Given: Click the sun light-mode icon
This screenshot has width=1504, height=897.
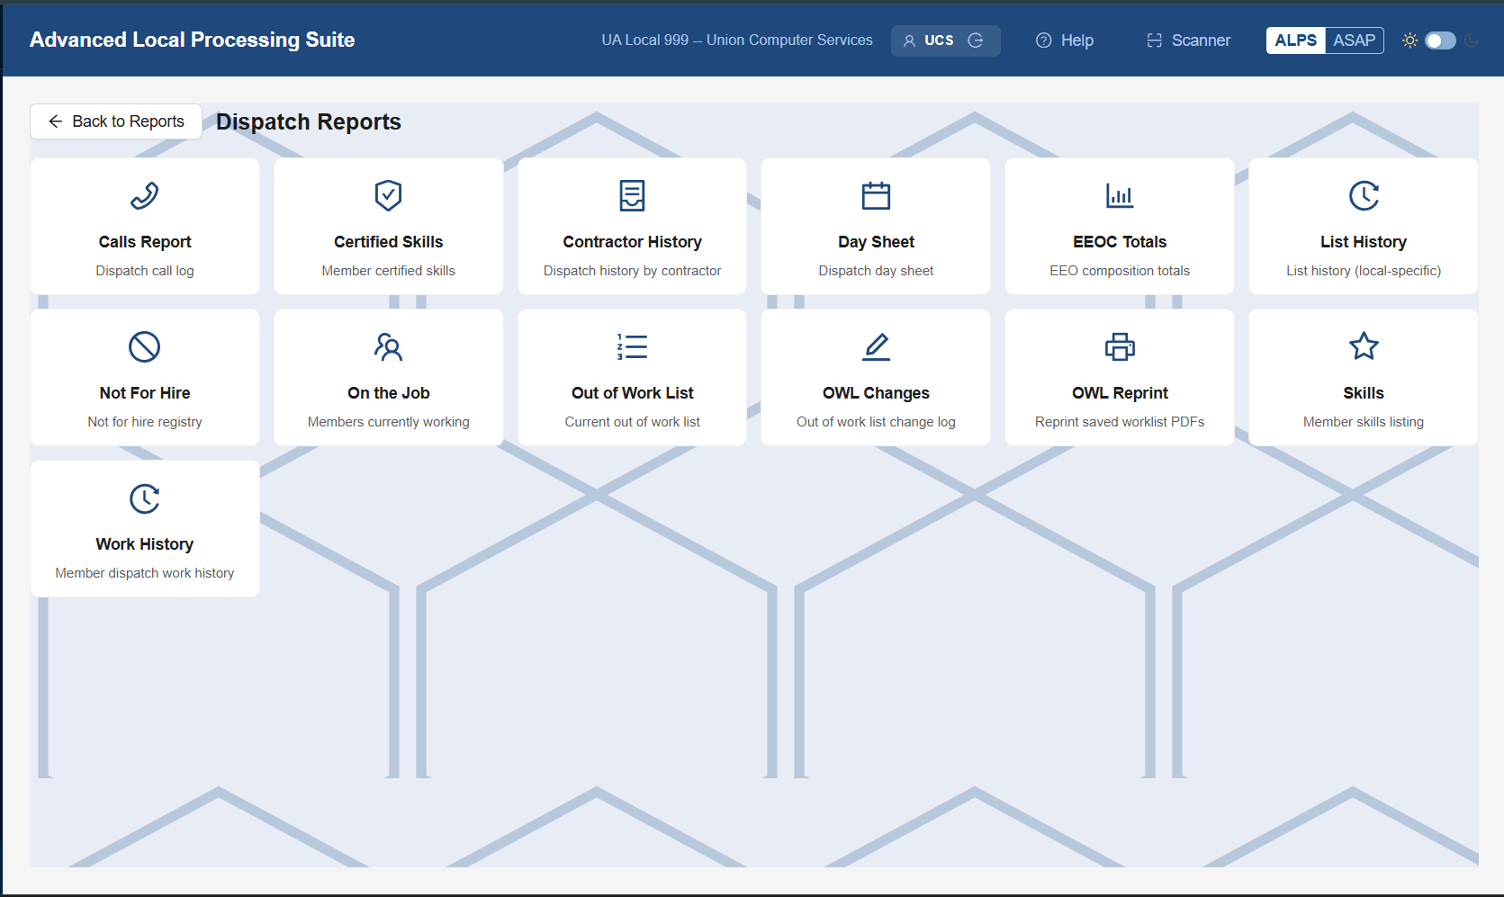Looking at the screenshot, I should [x=1409, y=40].
